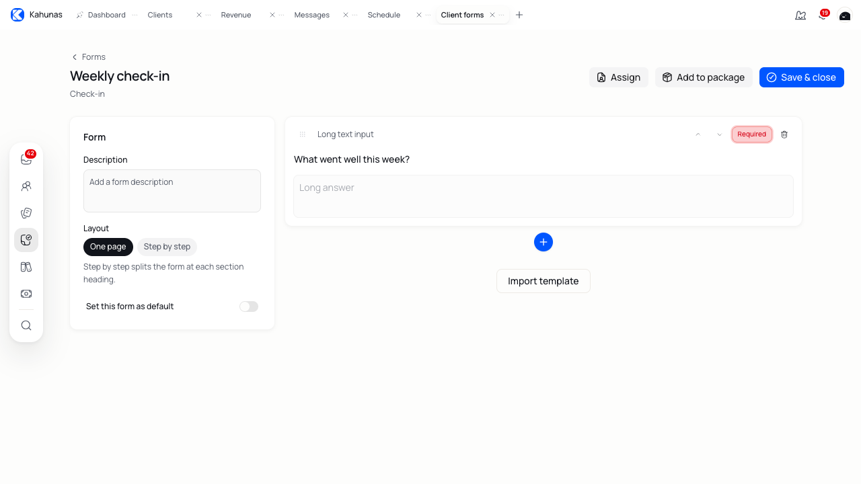
Task: Open a new tab with the plus icon
Action: tap(519, 15)
